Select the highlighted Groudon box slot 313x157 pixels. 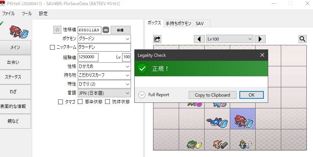click(242, 119)
